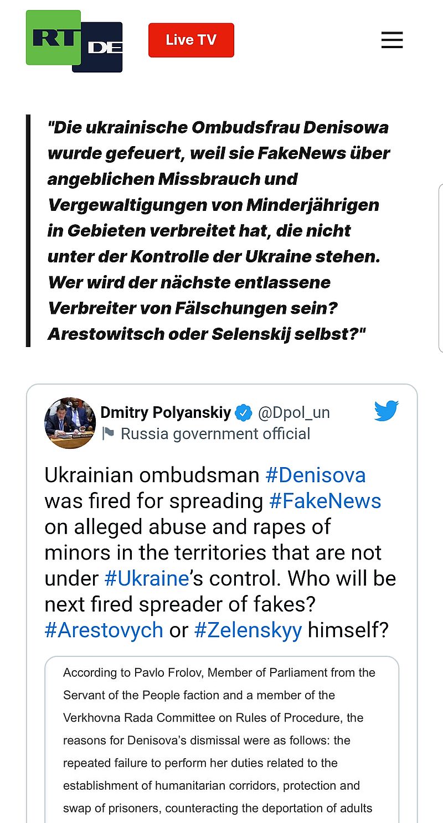Open the embedded Pavlo Frolov text image
The width and height of the screenshot is (443, 823).
221,742
